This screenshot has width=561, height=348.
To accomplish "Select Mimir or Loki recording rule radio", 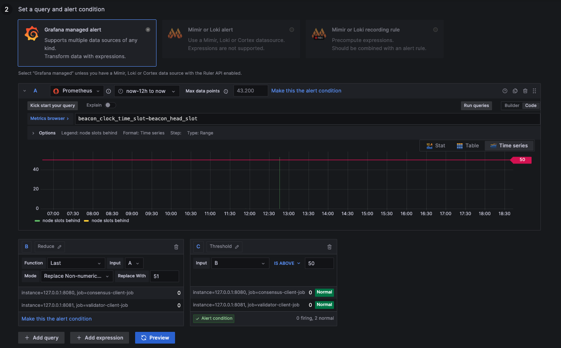I will pos(435,29).
